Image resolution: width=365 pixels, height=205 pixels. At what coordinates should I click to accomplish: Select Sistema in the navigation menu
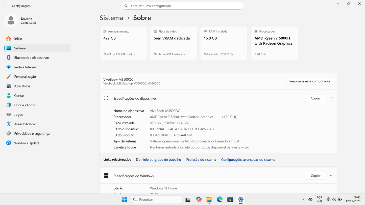(x=20, y=48)
